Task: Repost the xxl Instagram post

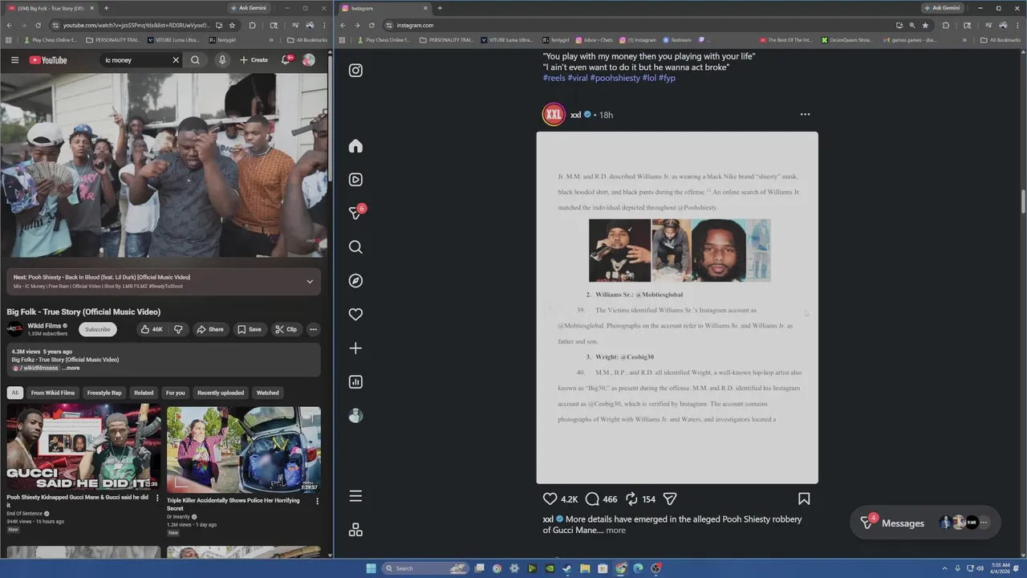Action: pos(631,499)
